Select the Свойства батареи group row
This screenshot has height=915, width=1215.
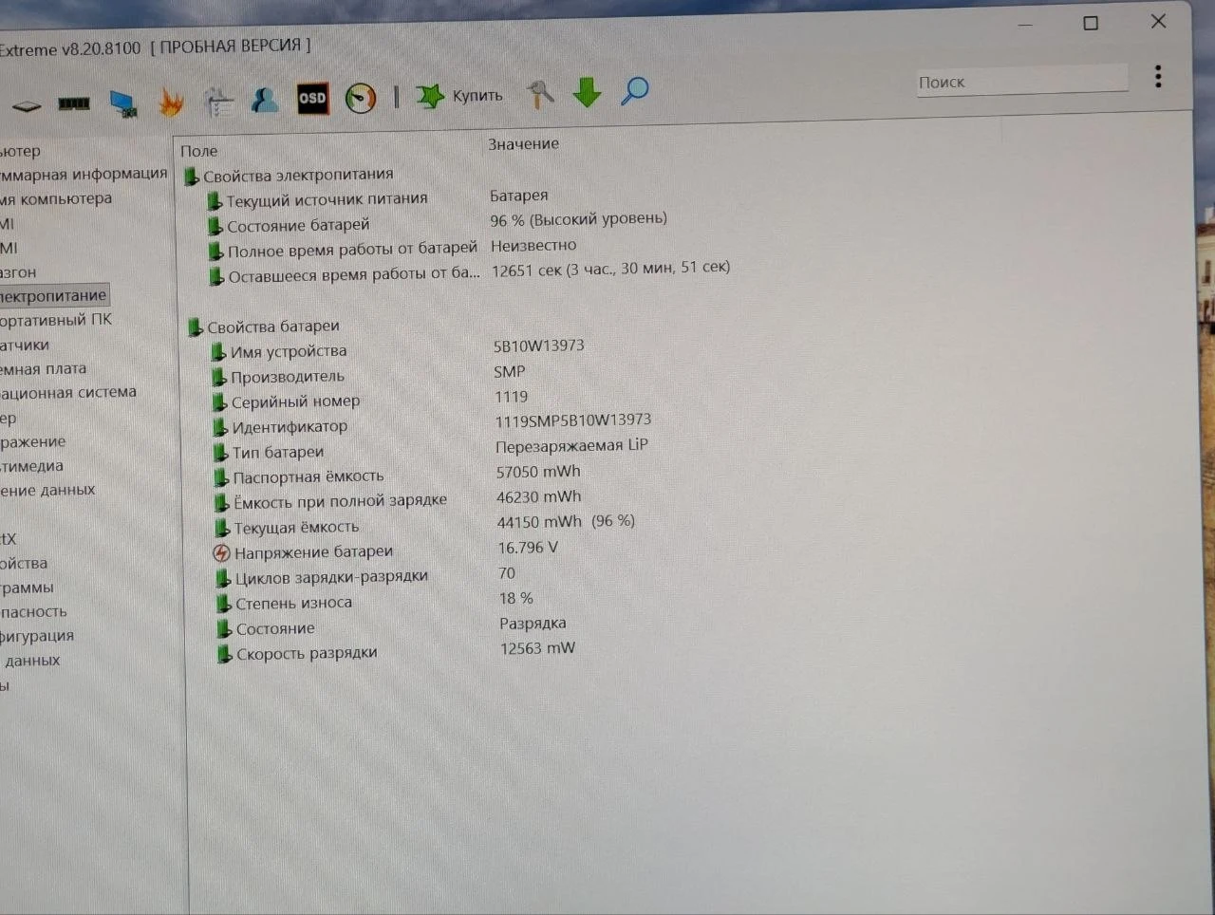coord(264,327)
